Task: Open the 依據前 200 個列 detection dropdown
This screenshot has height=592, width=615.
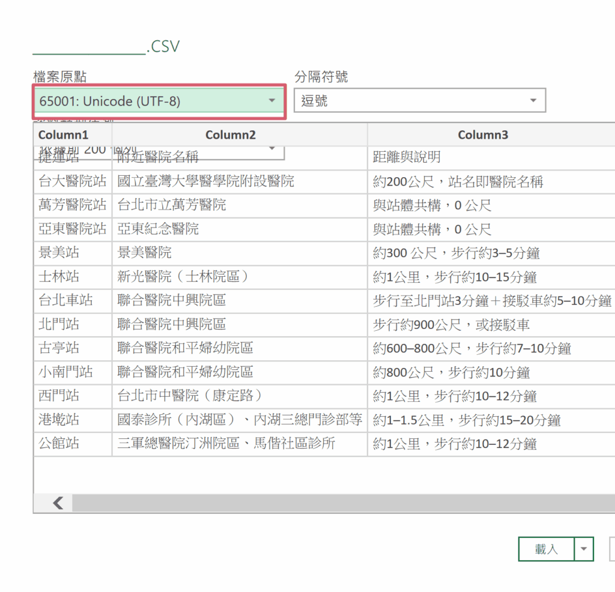Action: (x=271, y=148)
